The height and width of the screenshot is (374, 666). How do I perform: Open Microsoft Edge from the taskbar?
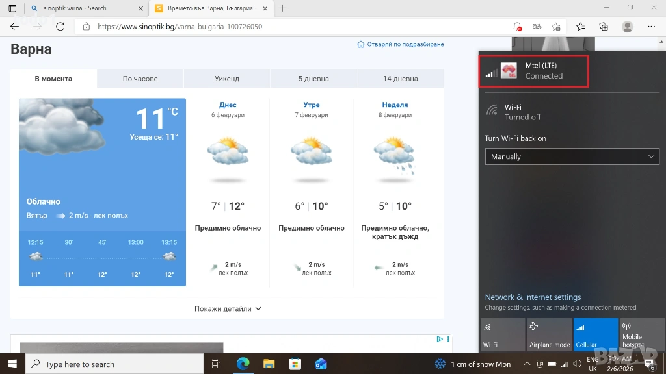click(x=243, y=364)
